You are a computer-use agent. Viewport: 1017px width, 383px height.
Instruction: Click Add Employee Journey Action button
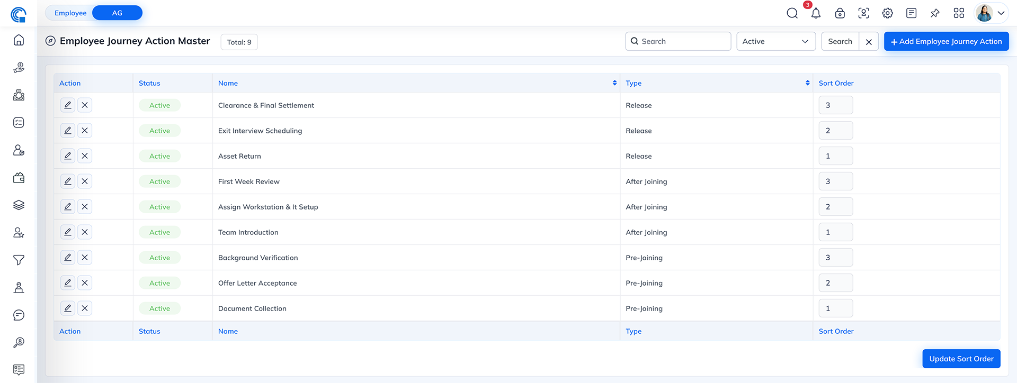point(946,41)
